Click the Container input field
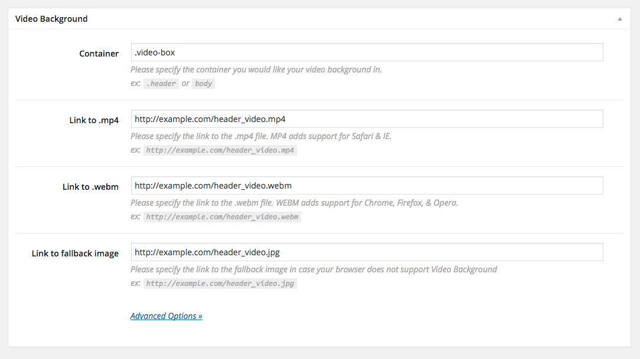Viewport: 640px width, 359px height. pos(367,52)
